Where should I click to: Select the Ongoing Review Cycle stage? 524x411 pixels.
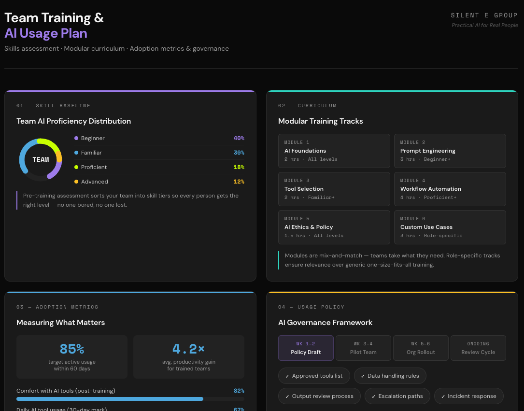478,348
